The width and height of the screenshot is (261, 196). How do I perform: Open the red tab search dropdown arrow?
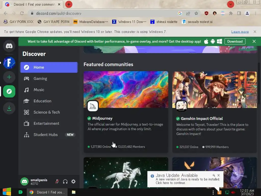[230, 4]
